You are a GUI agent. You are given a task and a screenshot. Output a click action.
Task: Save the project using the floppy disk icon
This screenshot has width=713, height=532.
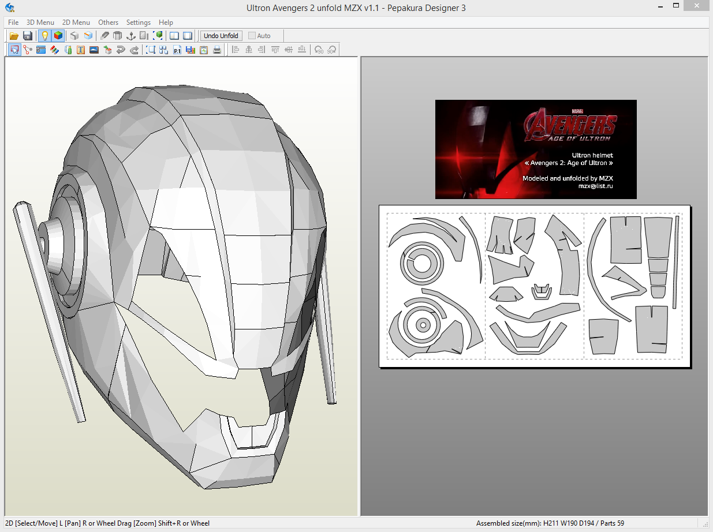pyautogui.click(x=27, y=36)
